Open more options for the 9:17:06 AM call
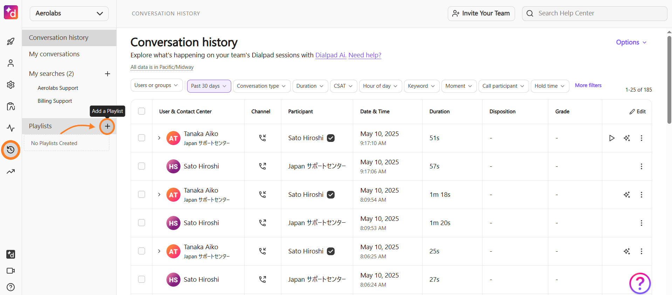The width and height of the screenshot is (672, 295). 642,166
